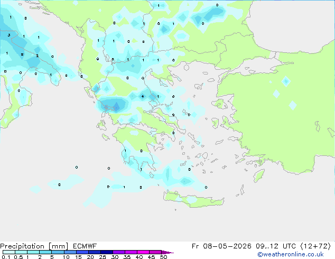Pick the 10–15 mm legend swatch
The image size is (335, 259).
[70, 252]
